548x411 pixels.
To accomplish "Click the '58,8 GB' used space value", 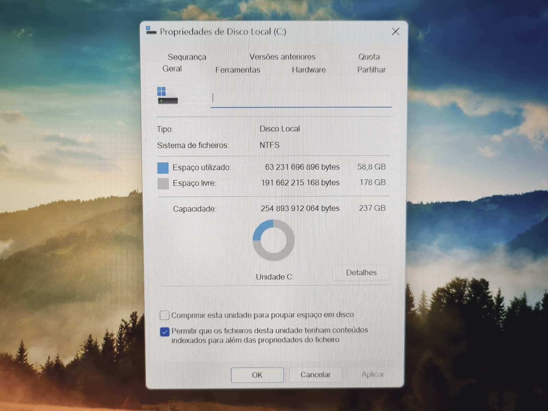I will coord(371,167).
